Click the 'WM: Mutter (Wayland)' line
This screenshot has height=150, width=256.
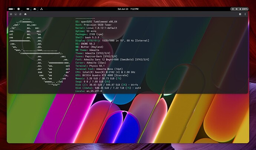pos(89,47)
